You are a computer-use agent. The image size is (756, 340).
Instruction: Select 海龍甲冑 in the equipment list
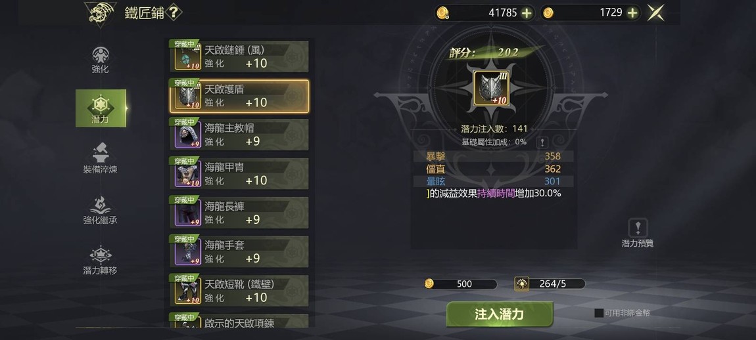coord(239,173)
